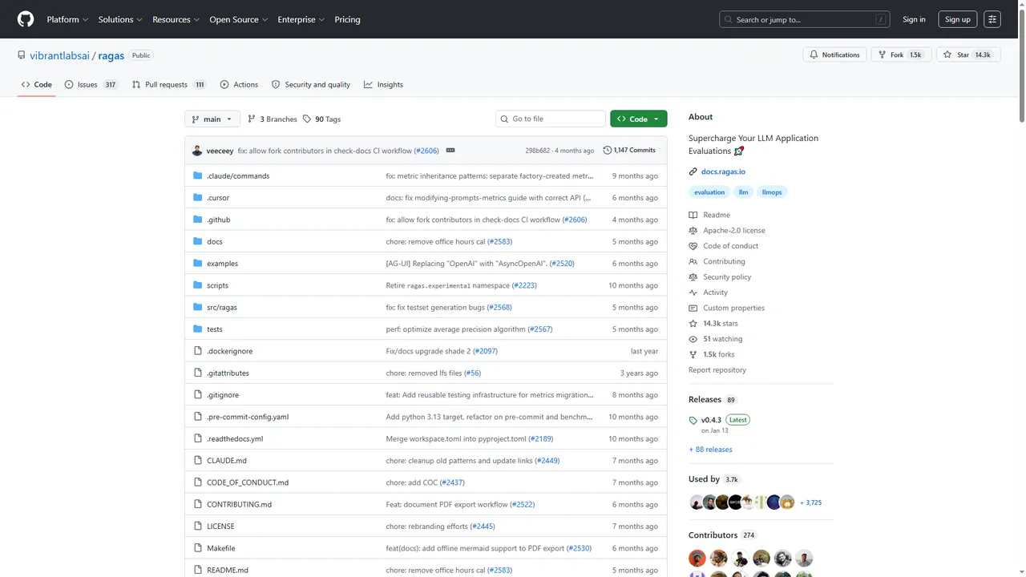
Task: Open the link icon beside docs.ragas.io
Action: click(693, 171)
